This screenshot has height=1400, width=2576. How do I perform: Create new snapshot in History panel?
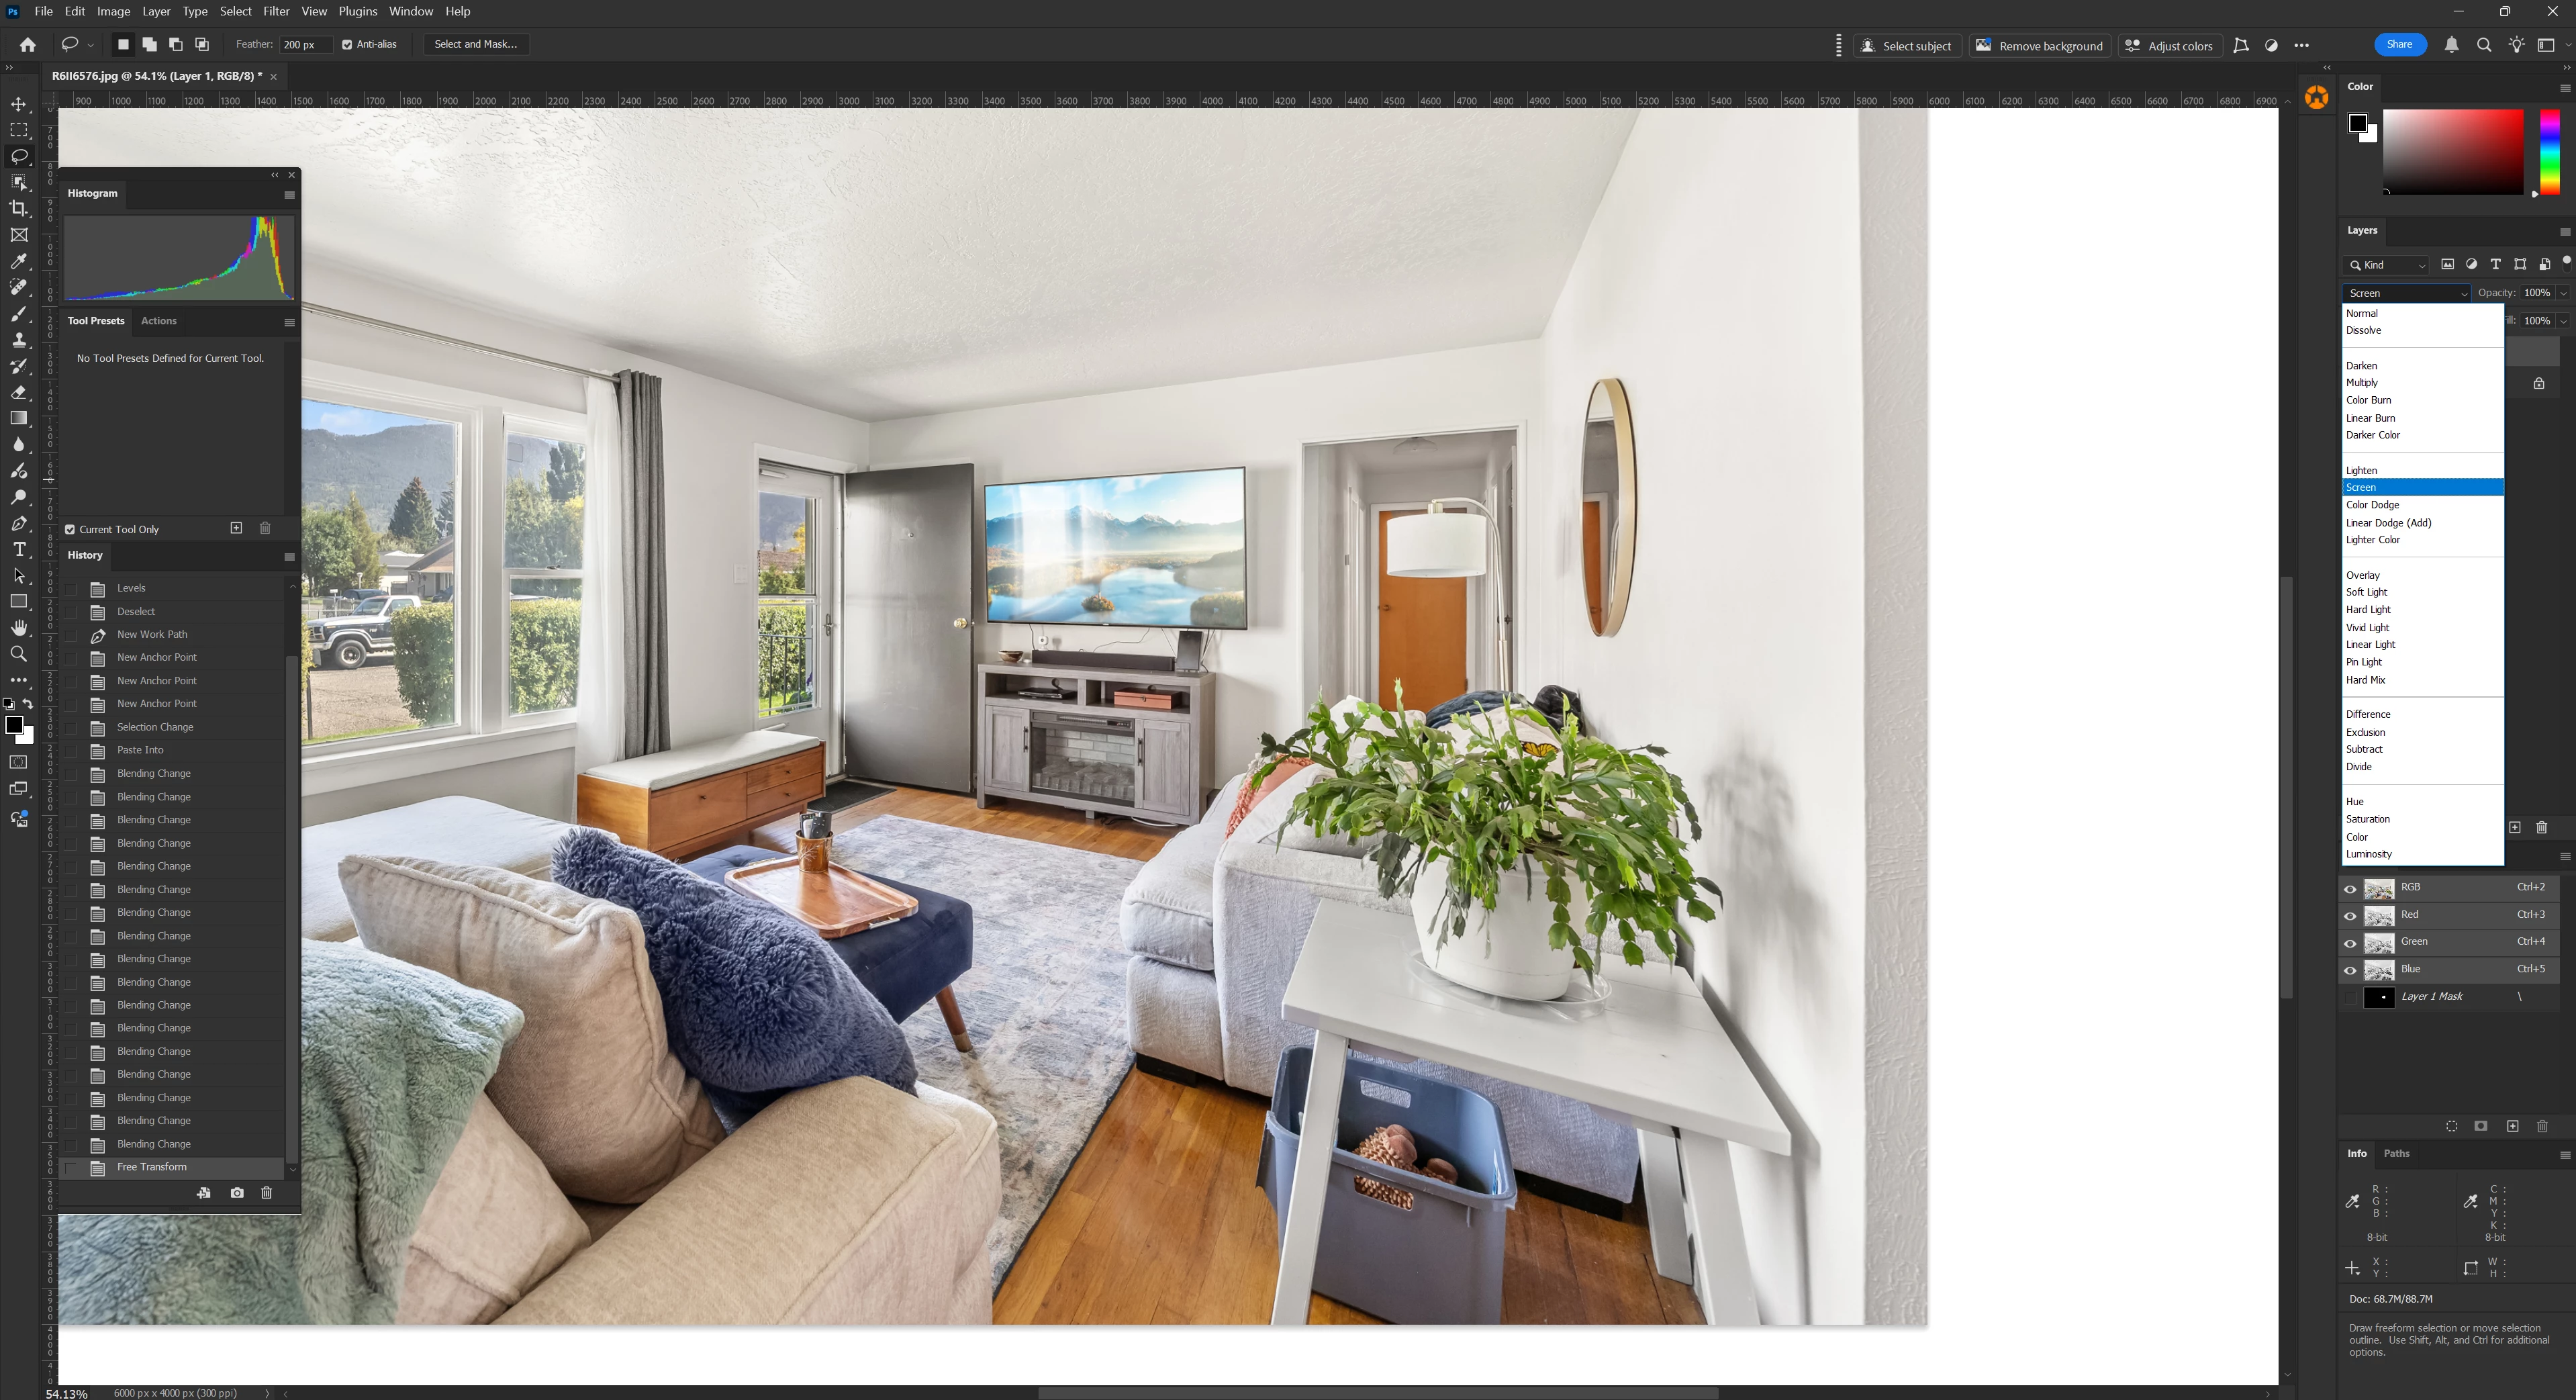[x=237, y=1193]
